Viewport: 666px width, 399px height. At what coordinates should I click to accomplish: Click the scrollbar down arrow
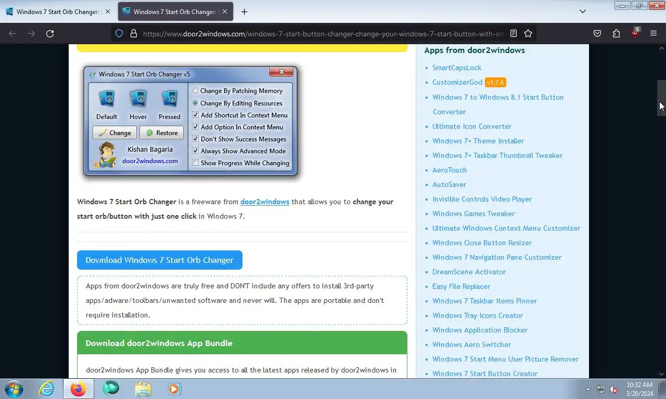pos(661,374)
